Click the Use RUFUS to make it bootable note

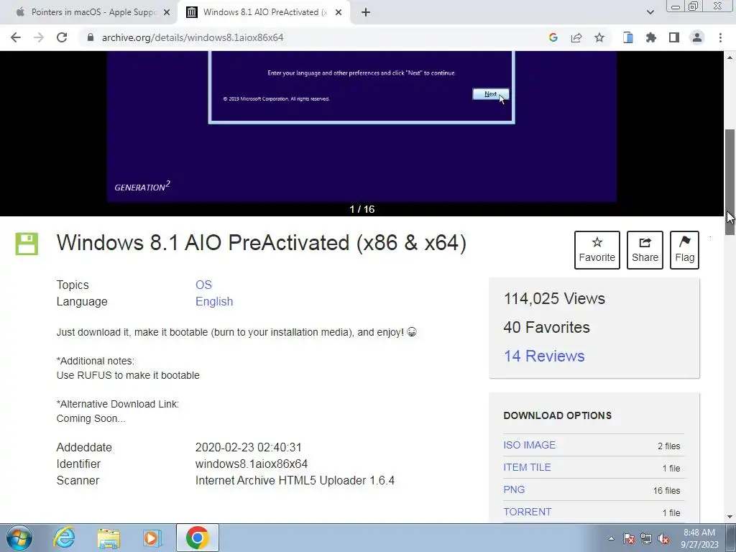[x=128, y=375]
